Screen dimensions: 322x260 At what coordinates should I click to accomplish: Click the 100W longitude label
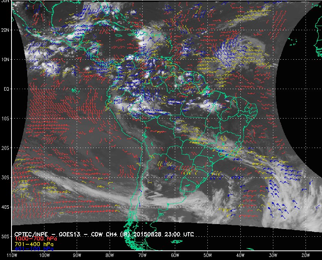pyautogui.click(x=44, y=255)
